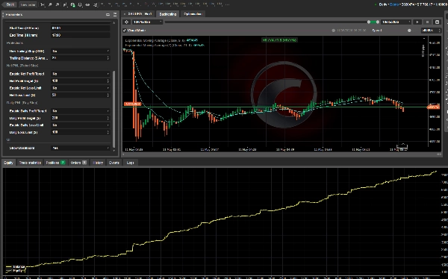The image size is (448, 279).
Task: Open the Positions tab
Action: pos(55,163)
